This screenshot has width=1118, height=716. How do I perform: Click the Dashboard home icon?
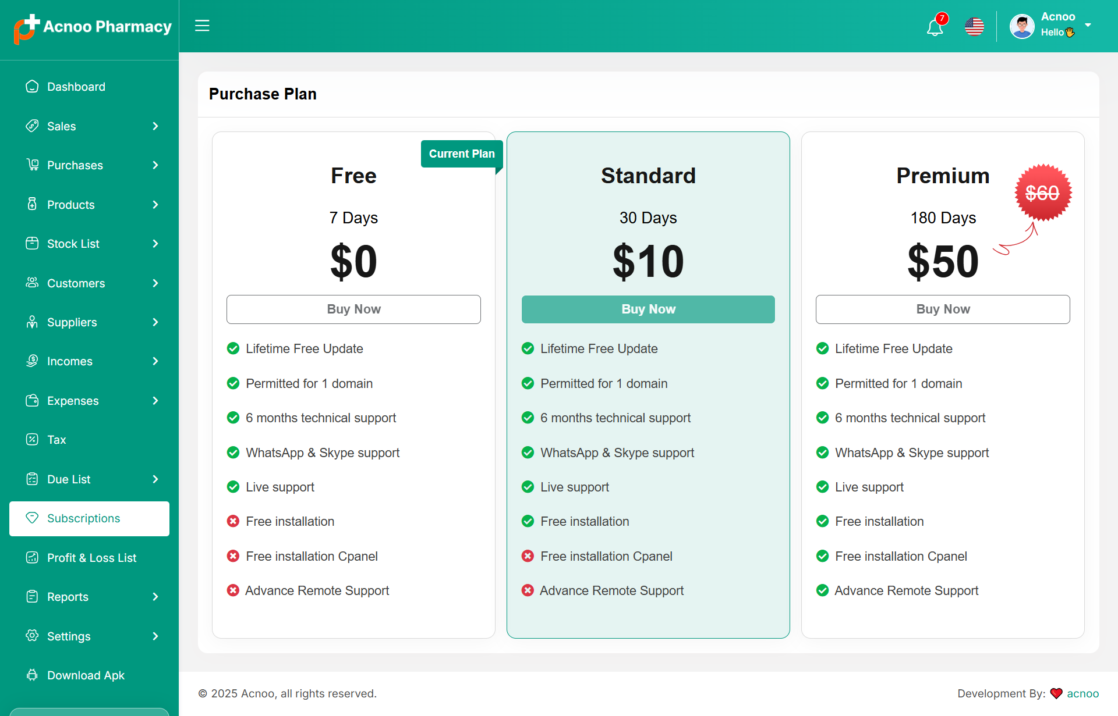32,87
